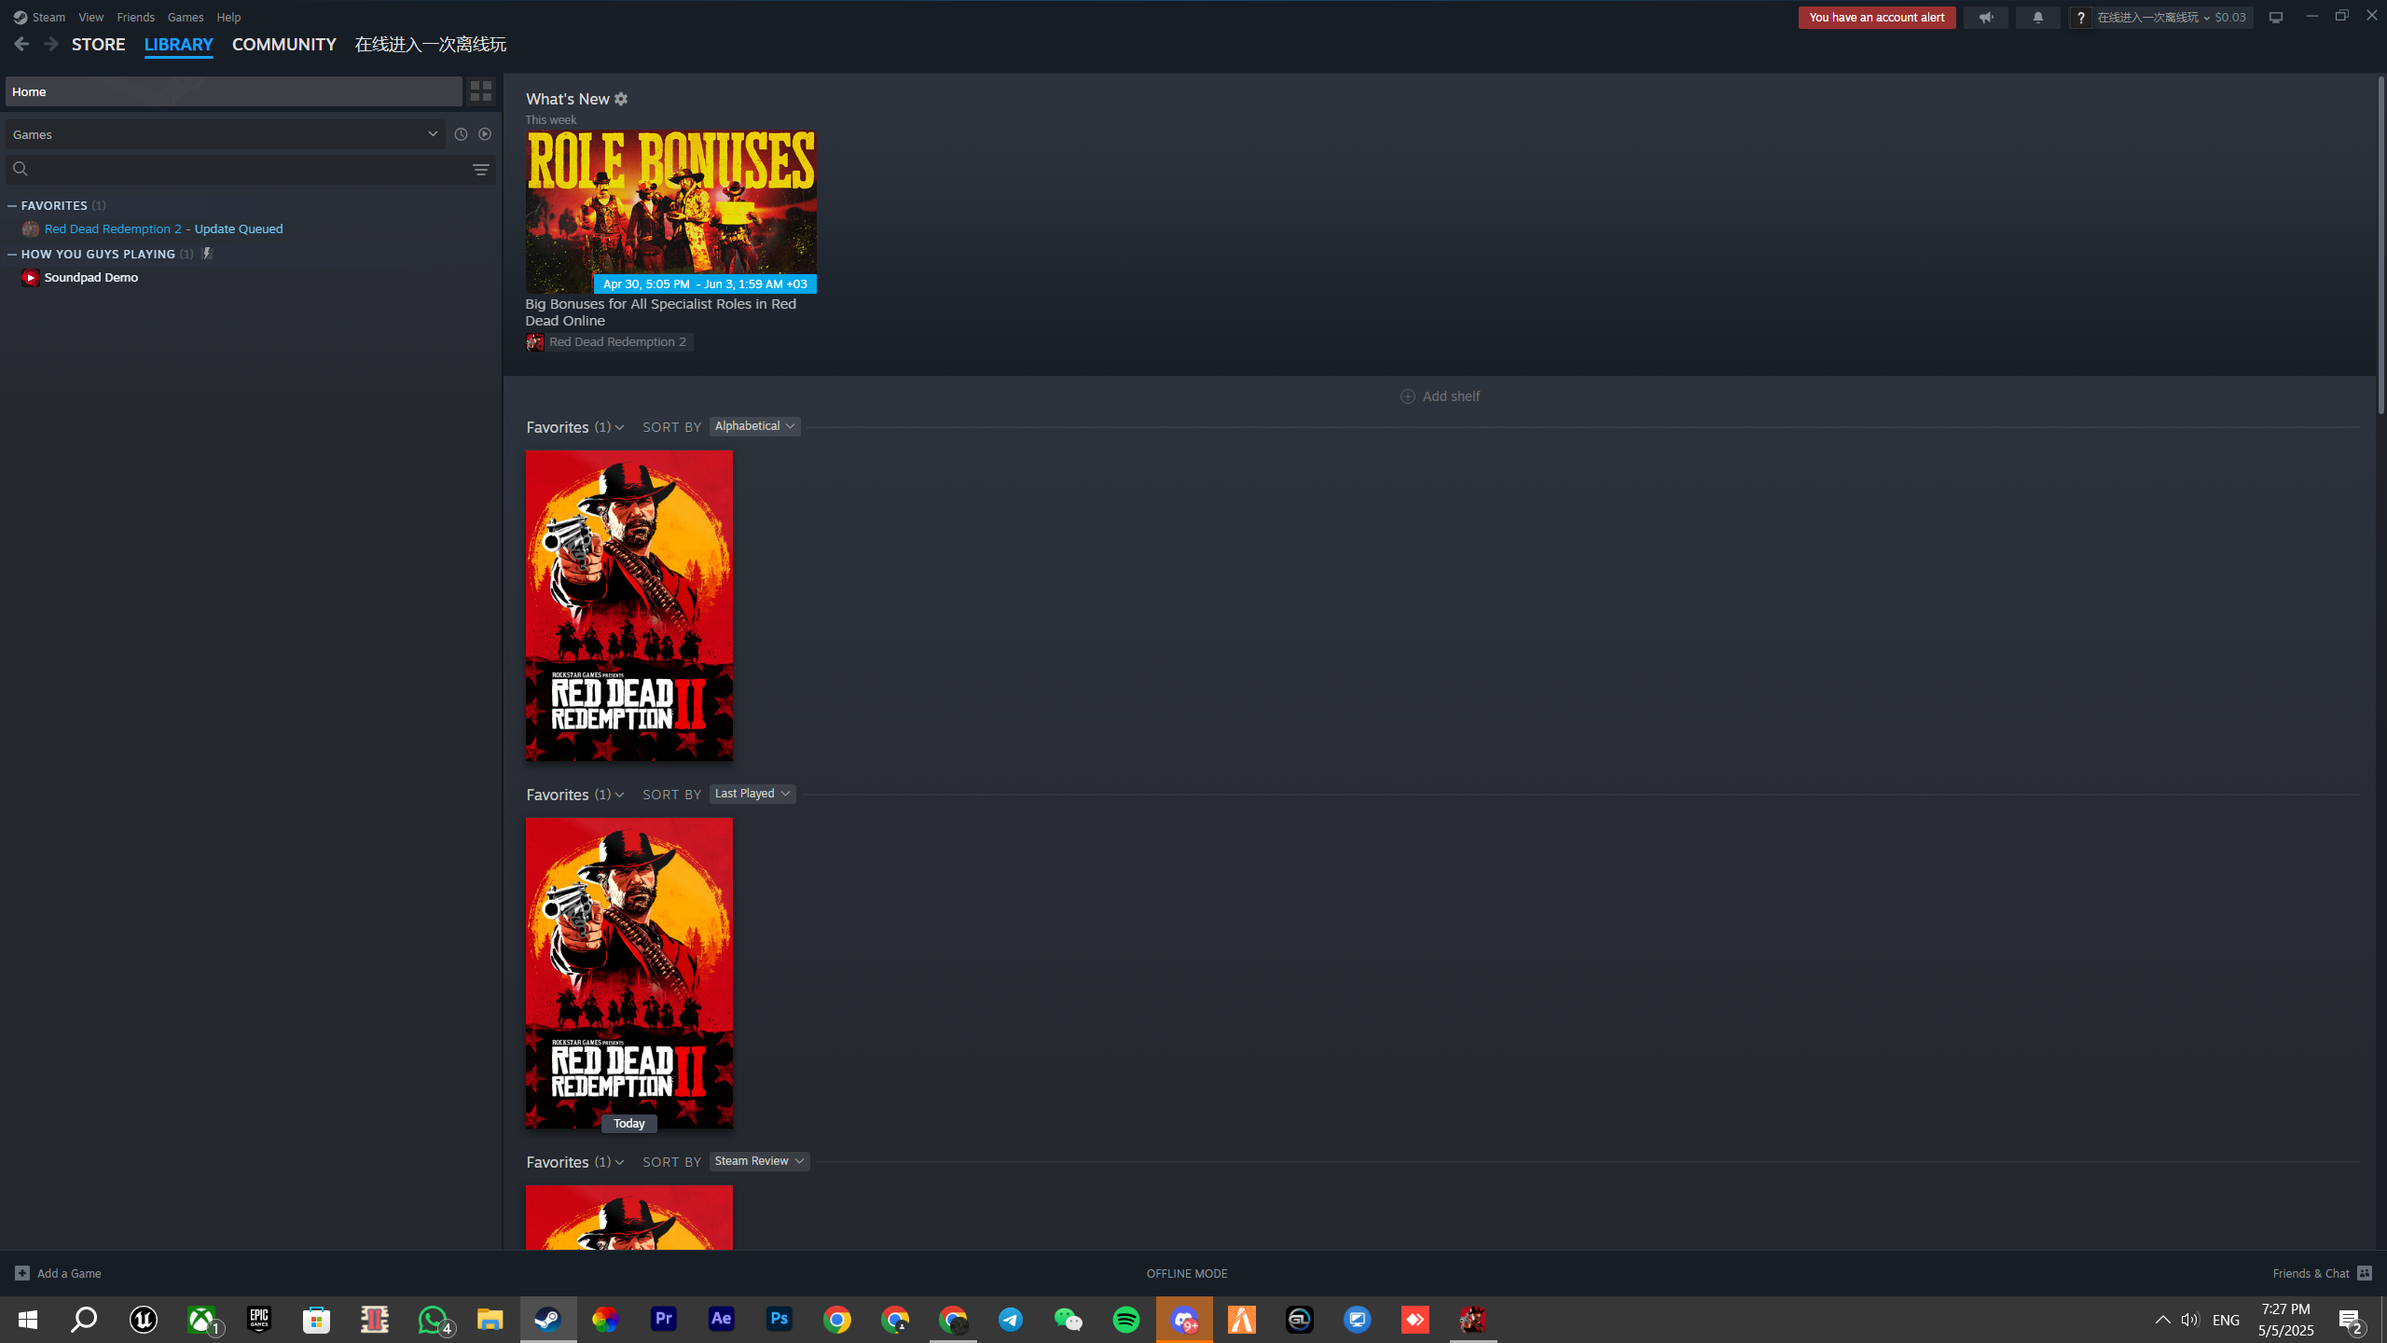The height and width of the screenshot is (1343, 2387).
Task: Expand Favorites shelf chevron beside Steam Review
Action: pyautogui.click(x=619, y=1162)
